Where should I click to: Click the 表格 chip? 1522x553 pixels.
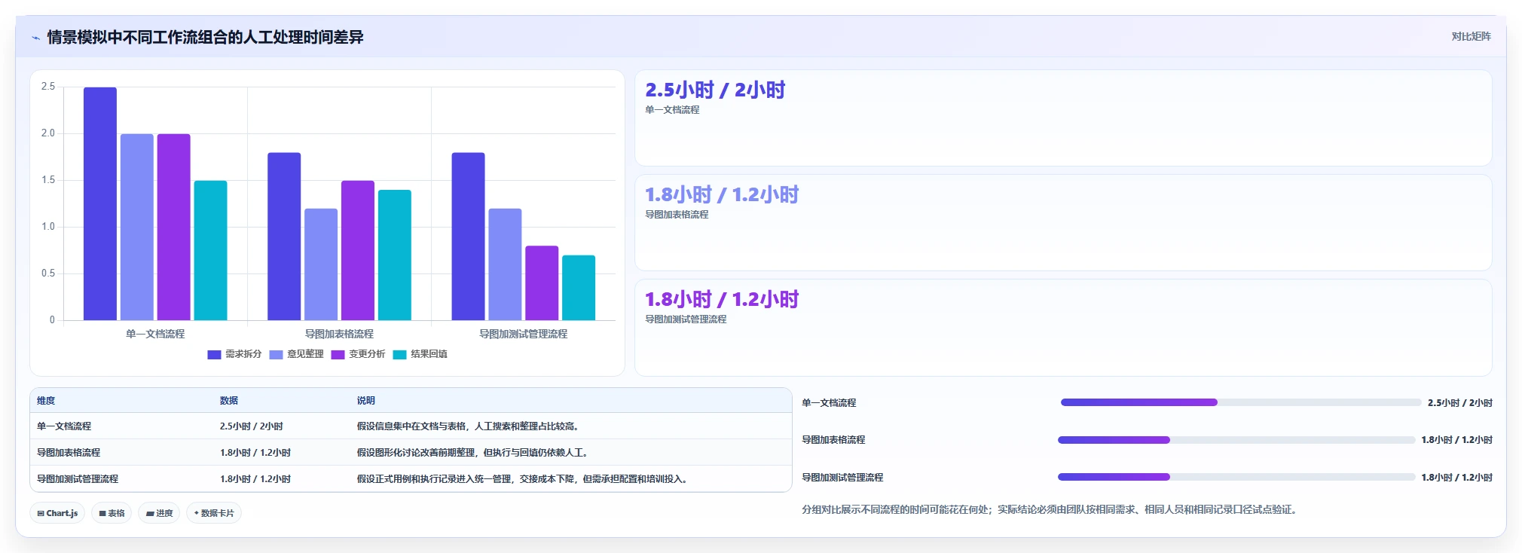[112, 513]
